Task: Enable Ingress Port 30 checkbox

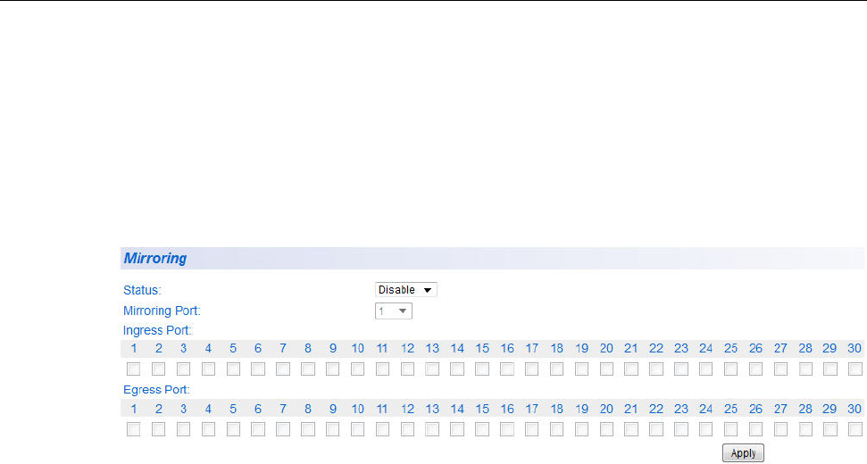Action: pyautogui.click(x=855, y=369)
